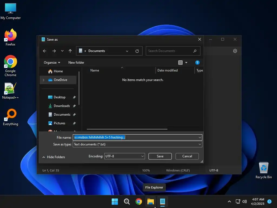Image resolution: width=277 pixels, height=208 pixels.
Task: Click 100% zoom level in Notepad status bar
Action: [x=146, y=170]
